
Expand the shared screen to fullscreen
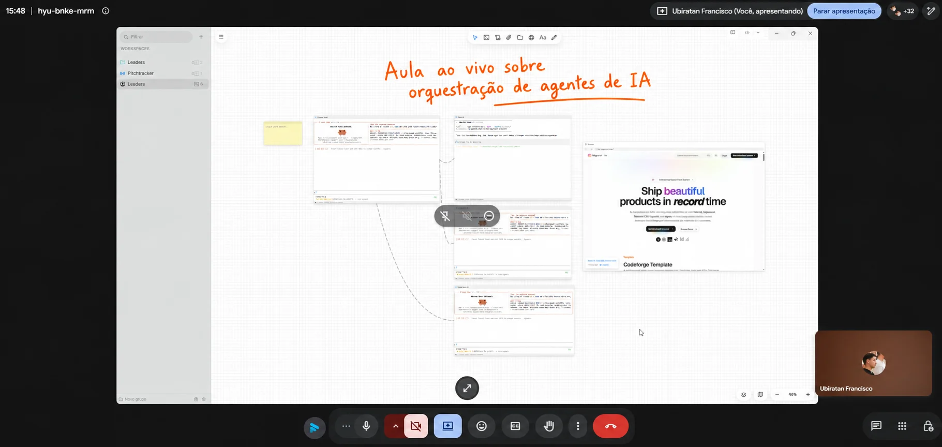[467, 388]
